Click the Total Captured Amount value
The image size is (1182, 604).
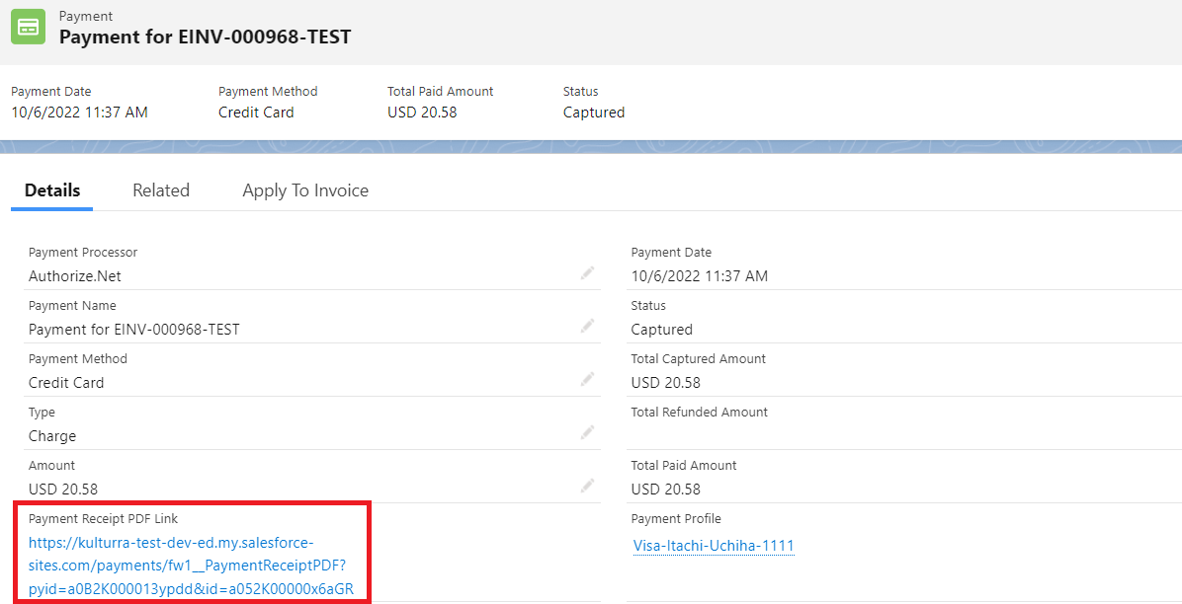coord(665,383)
